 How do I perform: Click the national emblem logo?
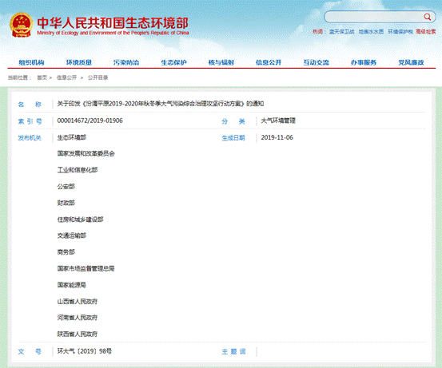coord(21,25)
